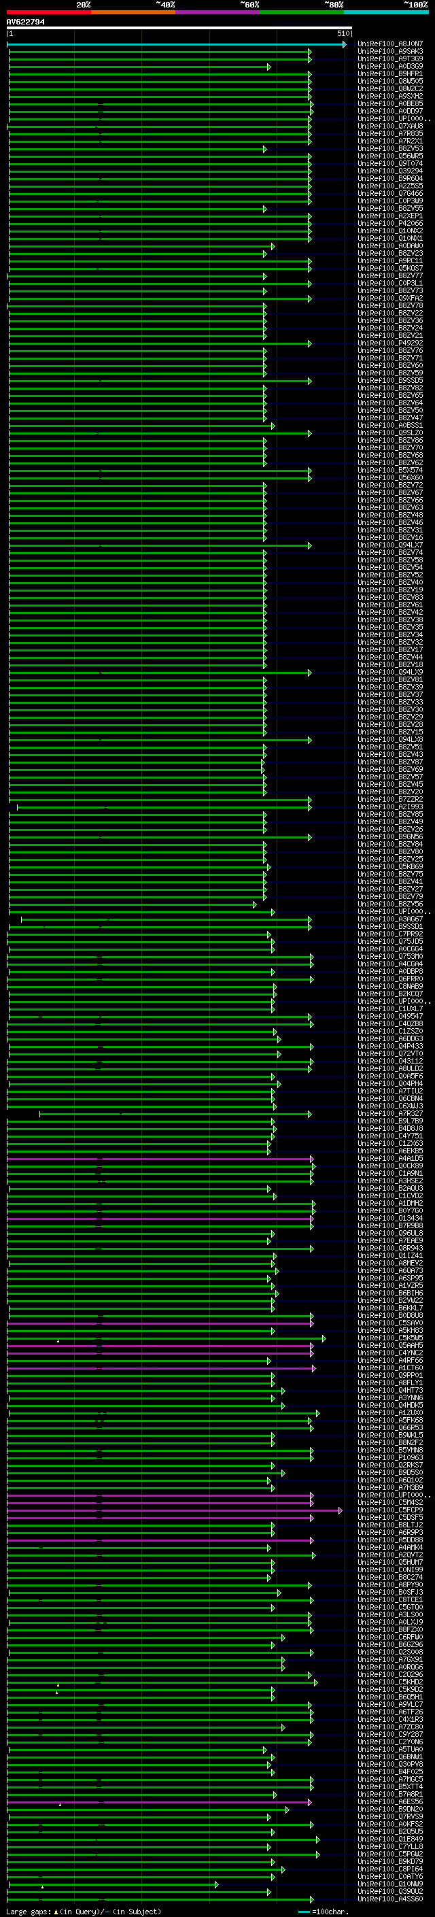
Task: Select the UniRef100_A7R835 label
Action: tap(390, 134)
